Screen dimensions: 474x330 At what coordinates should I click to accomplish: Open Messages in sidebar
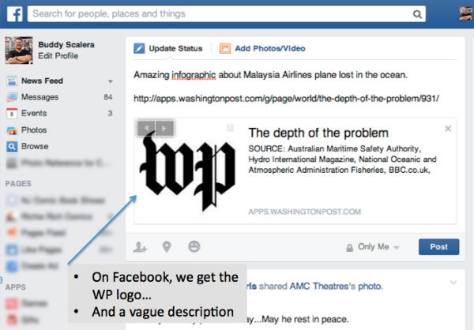point(39,97)
